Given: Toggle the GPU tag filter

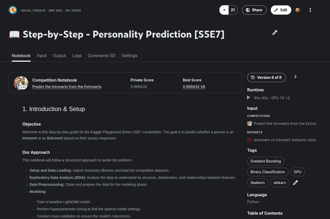Looking at the screenshot, I should pyautogui.click(x=297, y=172).
